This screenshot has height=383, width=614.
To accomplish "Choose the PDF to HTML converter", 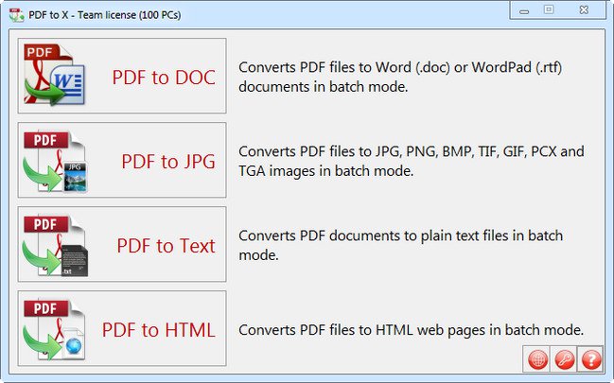I will click(x=122, y=328).
